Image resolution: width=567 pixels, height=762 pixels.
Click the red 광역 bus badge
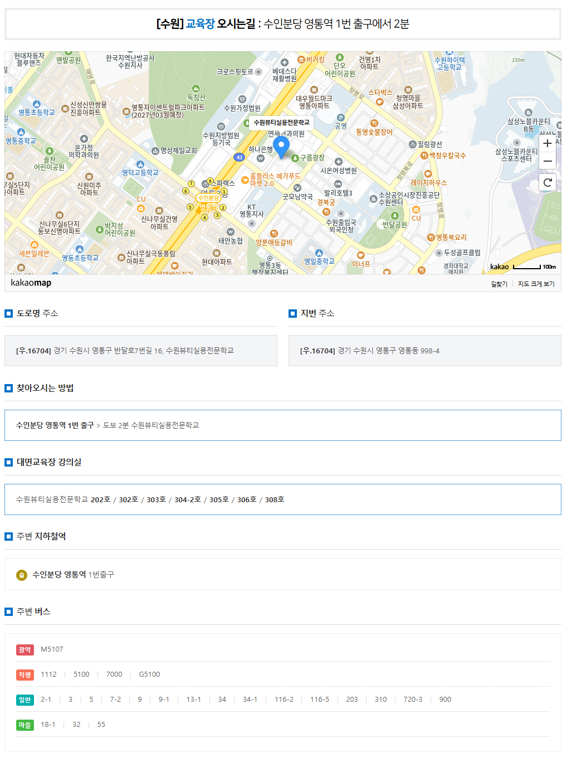coord(25,649)
